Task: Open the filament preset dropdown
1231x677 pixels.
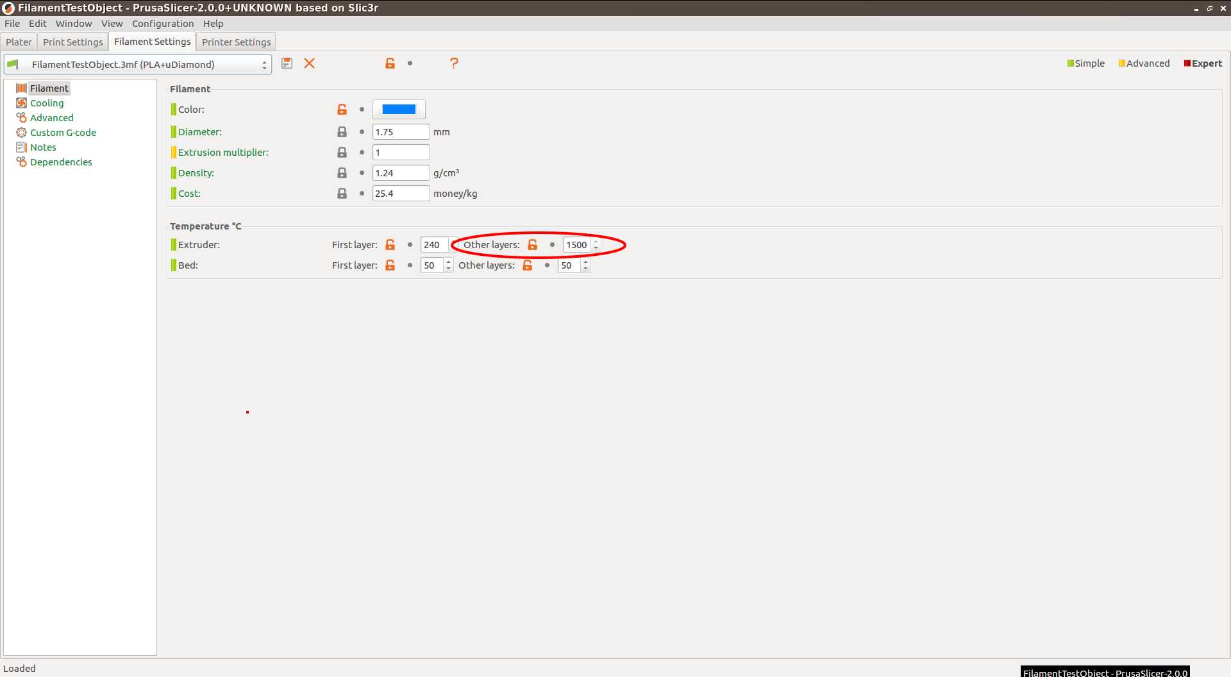Action: [264, 64]
